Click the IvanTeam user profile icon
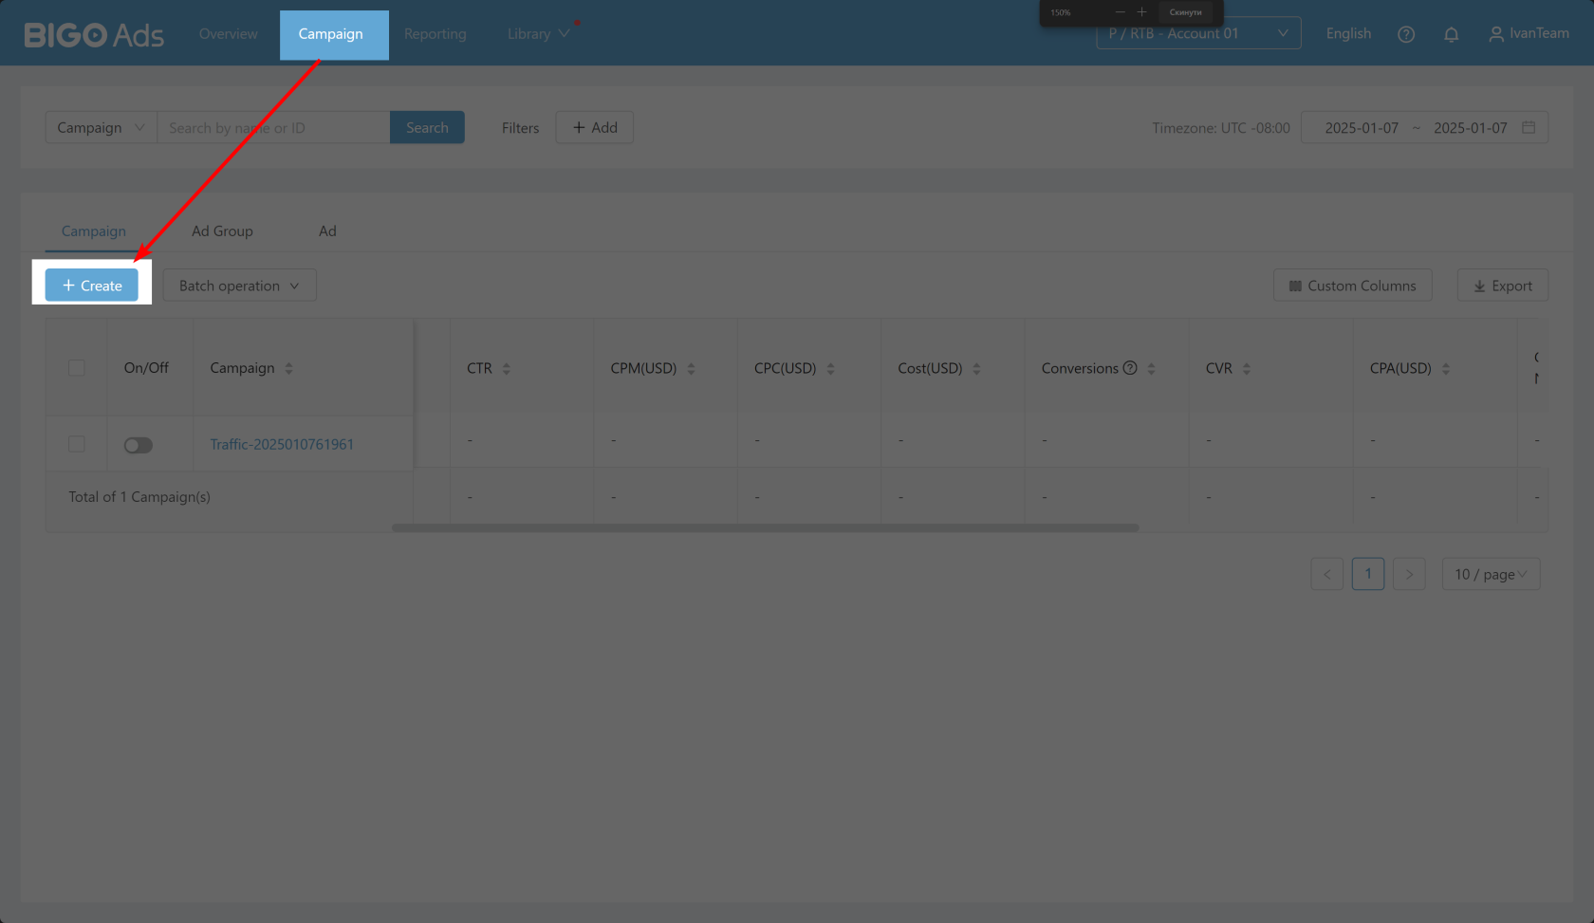Screen dimensions: 1594x923 point(1495,34)
